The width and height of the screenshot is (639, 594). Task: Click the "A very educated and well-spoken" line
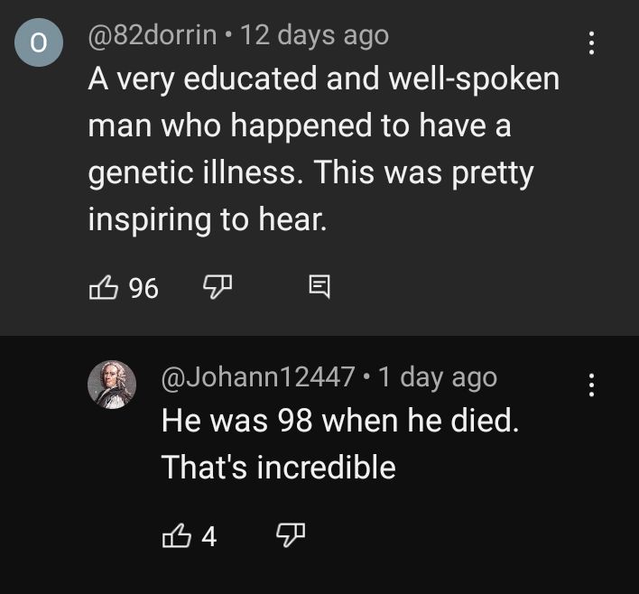coord(323,79)
